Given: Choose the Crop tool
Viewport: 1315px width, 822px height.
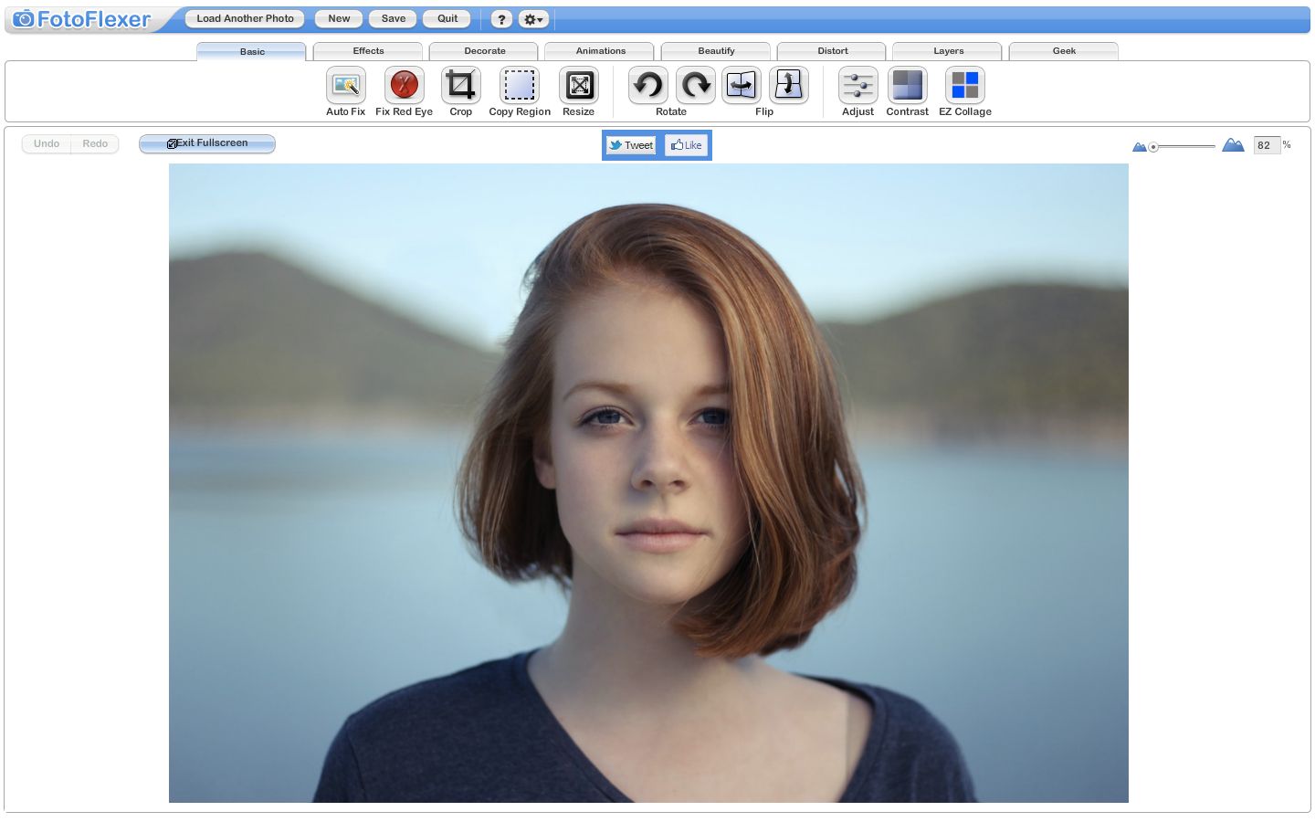Looking at the screenshot, I should [461, 86].
